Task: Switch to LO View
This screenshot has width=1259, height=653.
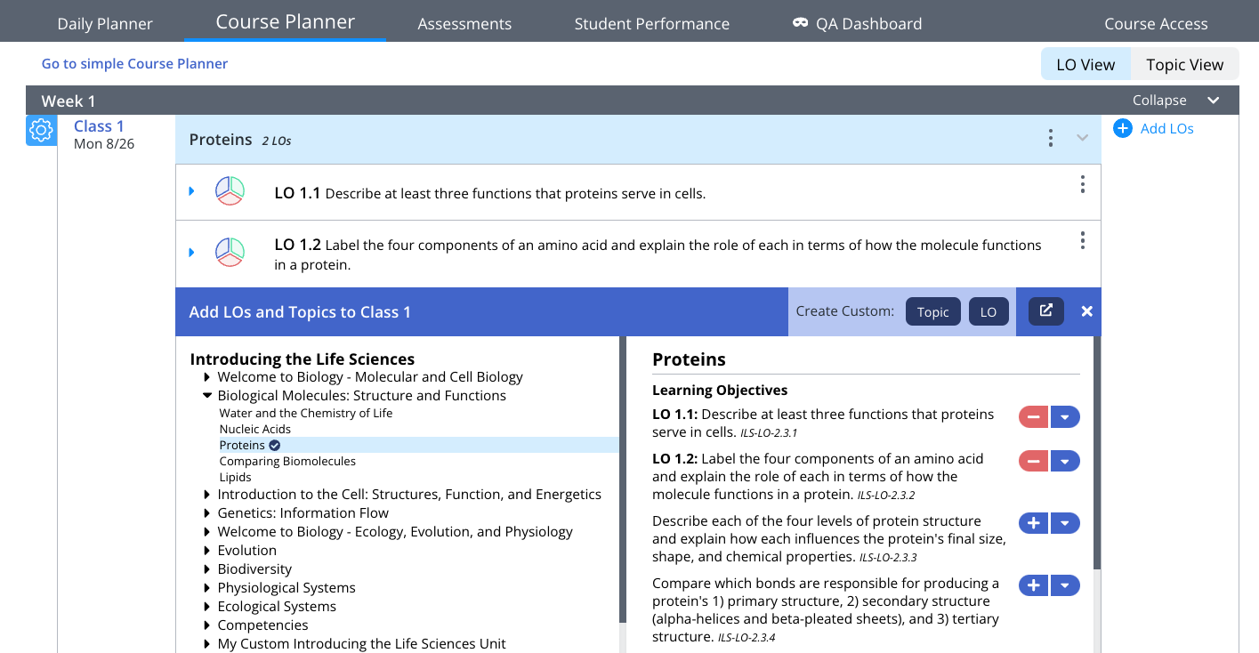Action: (1085, 64)
